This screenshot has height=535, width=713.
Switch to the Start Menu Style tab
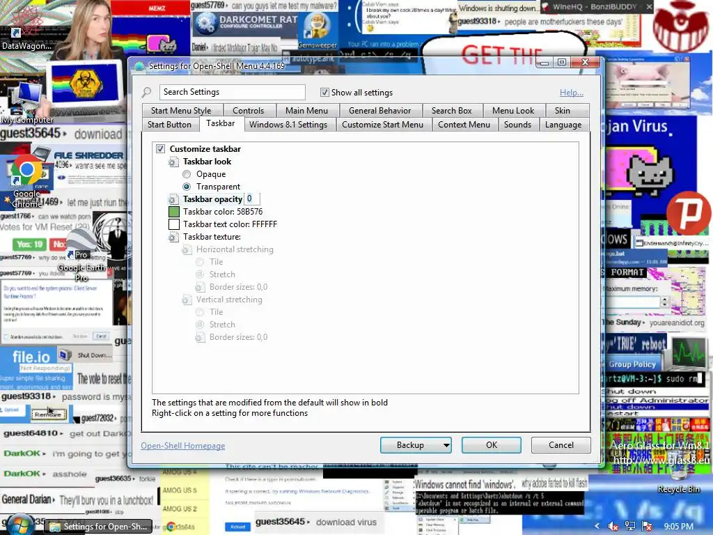(181, 111)
